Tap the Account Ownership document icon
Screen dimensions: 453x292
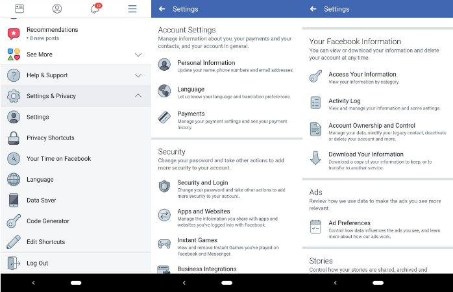(315, 129)
